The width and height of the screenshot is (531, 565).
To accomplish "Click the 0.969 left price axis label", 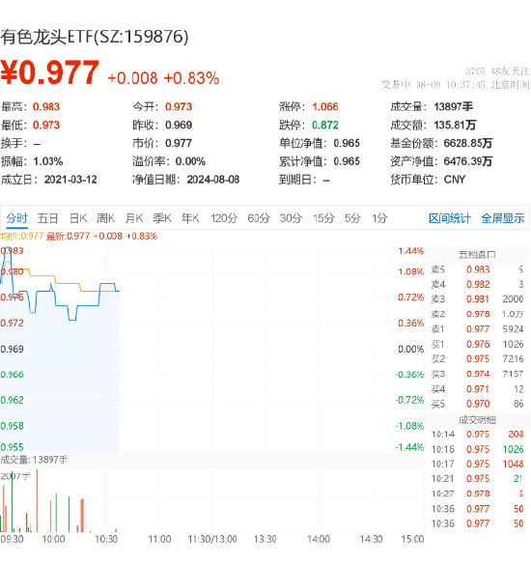I will (12, 350).
